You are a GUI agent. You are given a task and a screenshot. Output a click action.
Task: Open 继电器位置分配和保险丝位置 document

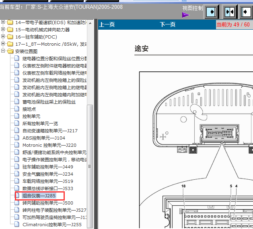[54, 59]
